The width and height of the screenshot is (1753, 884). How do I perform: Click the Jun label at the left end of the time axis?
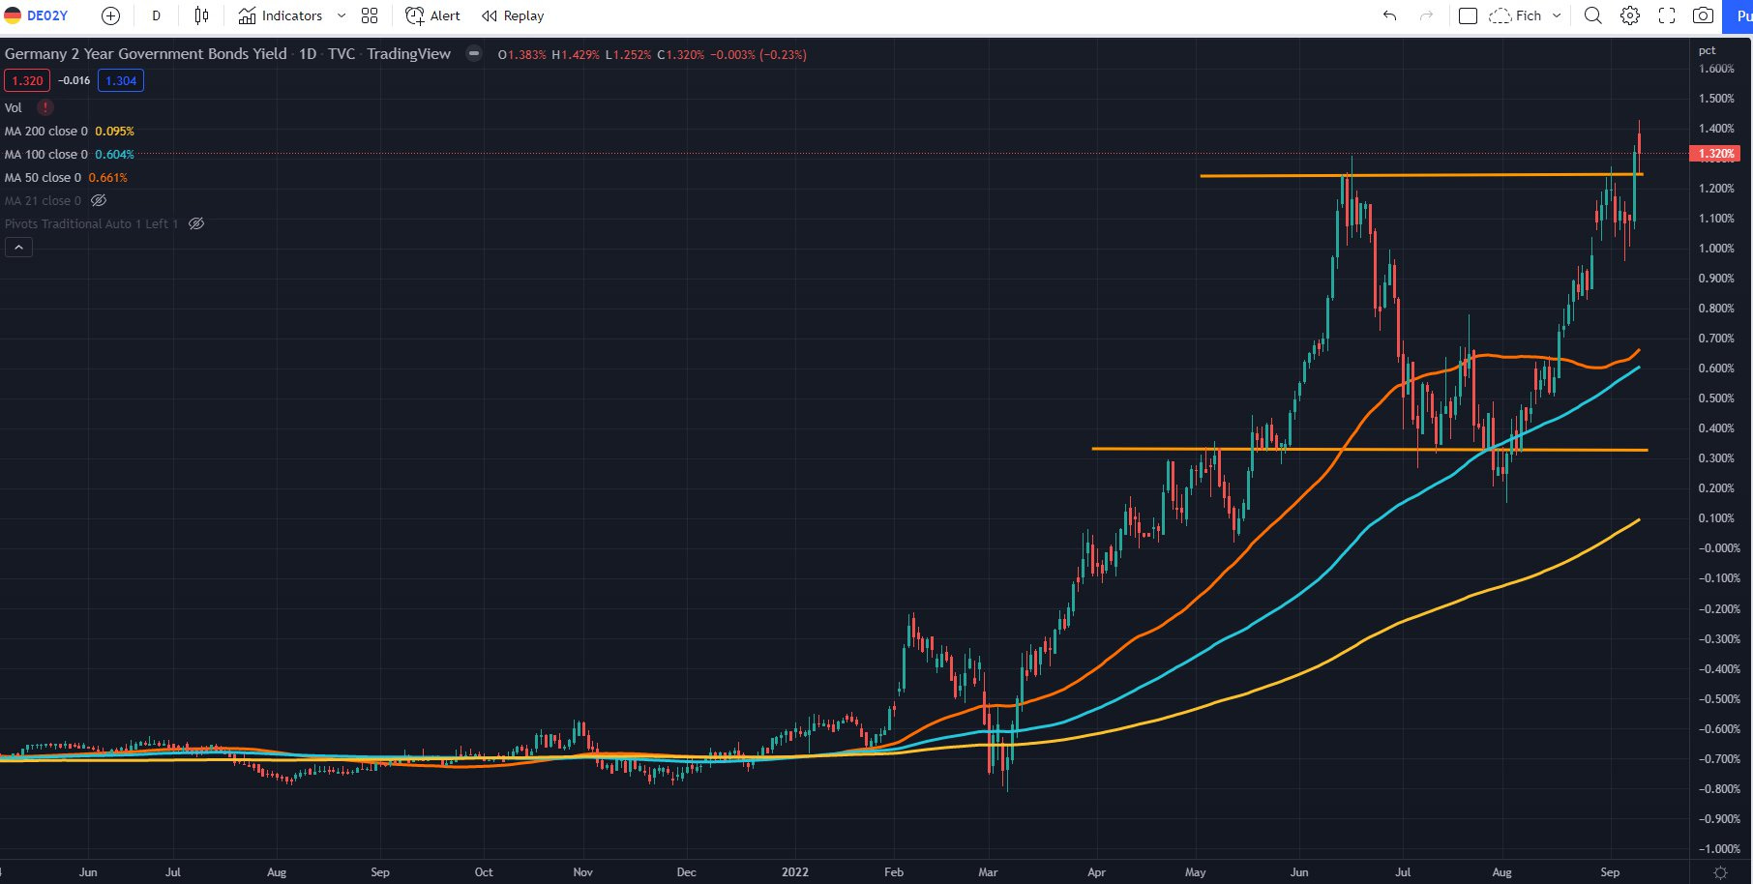tap(88, 872)
